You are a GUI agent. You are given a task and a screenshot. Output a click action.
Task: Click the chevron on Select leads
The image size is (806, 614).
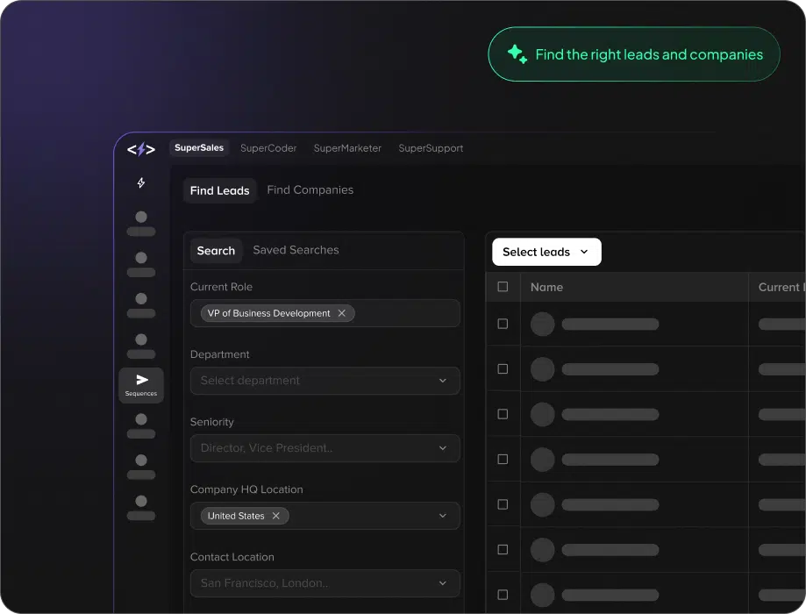tap(585, 252)
